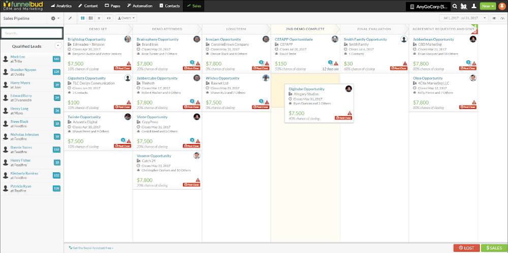Switch to compact grid view
This screenshot has height=253, width=508.
pyautogui.click(x=91, y=18)
